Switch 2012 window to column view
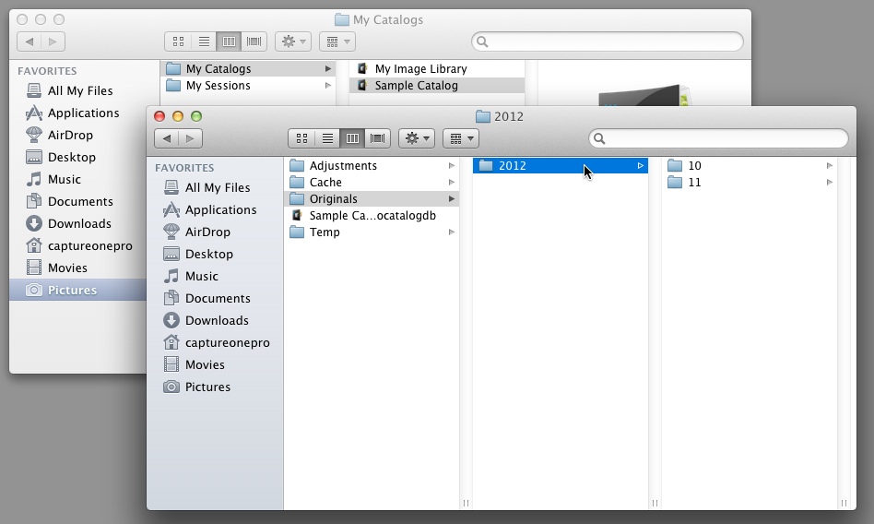This screenshot has width=874, height=524. coord(352,138)
